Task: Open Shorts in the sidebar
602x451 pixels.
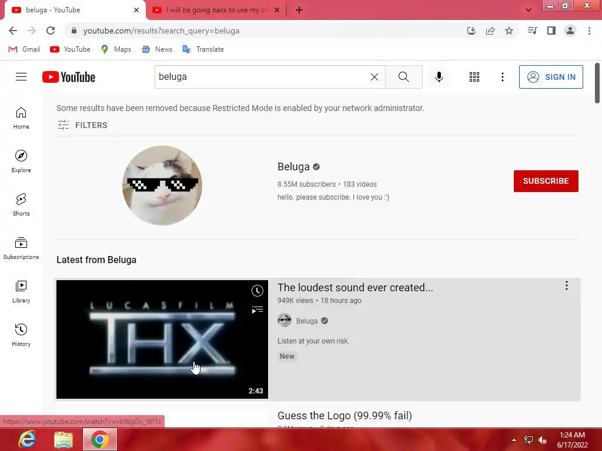Action: coord(21,205)
